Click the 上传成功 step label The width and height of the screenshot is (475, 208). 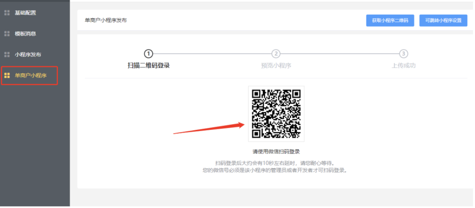tap(404, 66)
